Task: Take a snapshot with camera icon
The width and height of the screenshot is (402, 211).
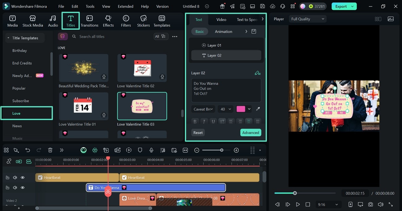Action: pos(370,205)
